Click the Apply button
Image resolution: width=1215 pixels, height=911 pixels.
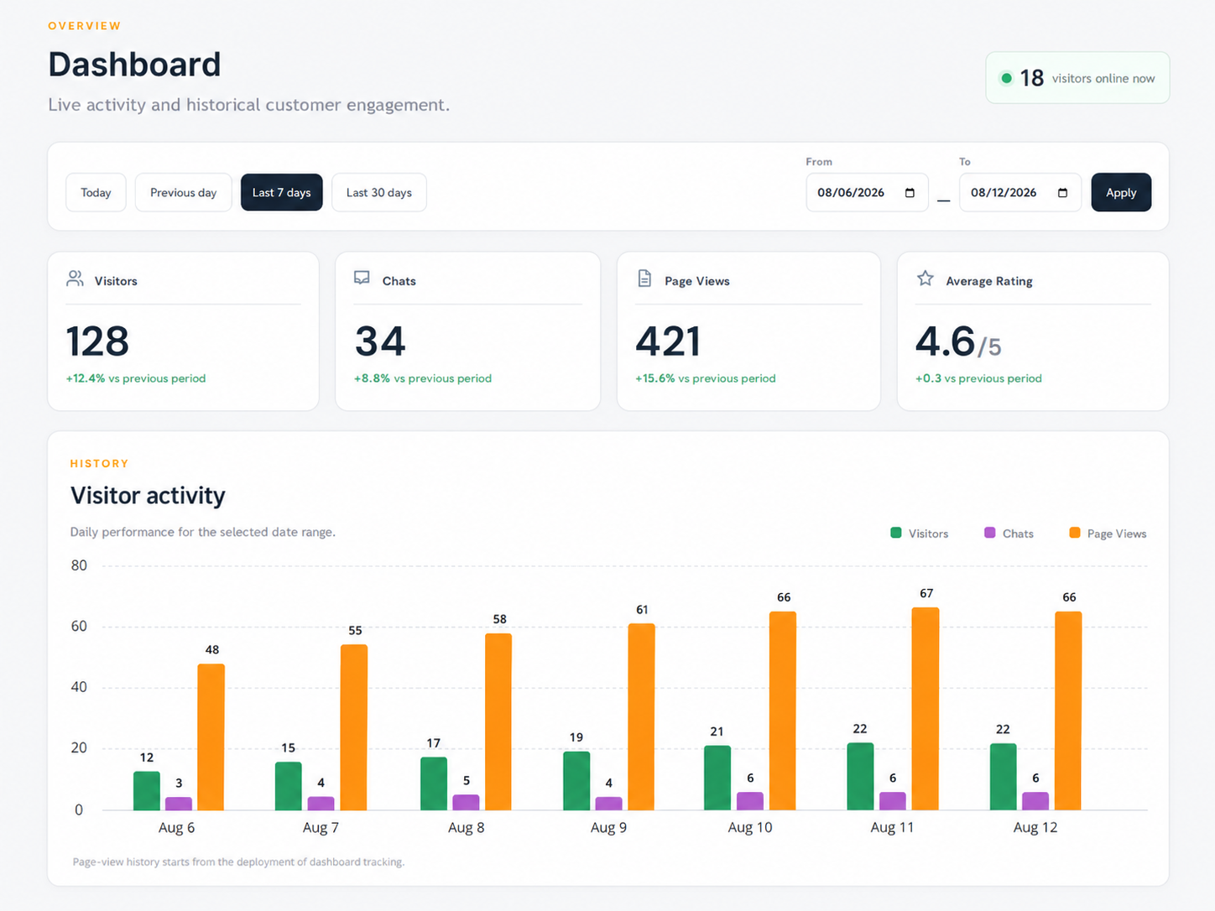point(1121,192)
